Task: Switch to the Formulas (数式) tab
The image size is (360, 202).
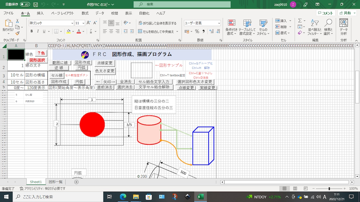Action: (x=85, y=13)
